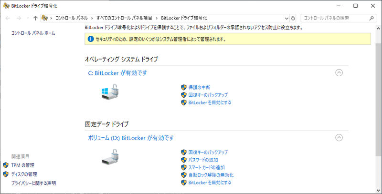
Task: Open コントロール パネル ホーム link
Action: [33, 33]
